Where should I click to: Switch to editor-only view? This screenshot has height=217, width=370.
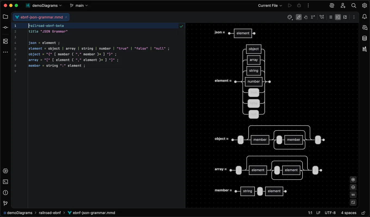pos(331,17)
